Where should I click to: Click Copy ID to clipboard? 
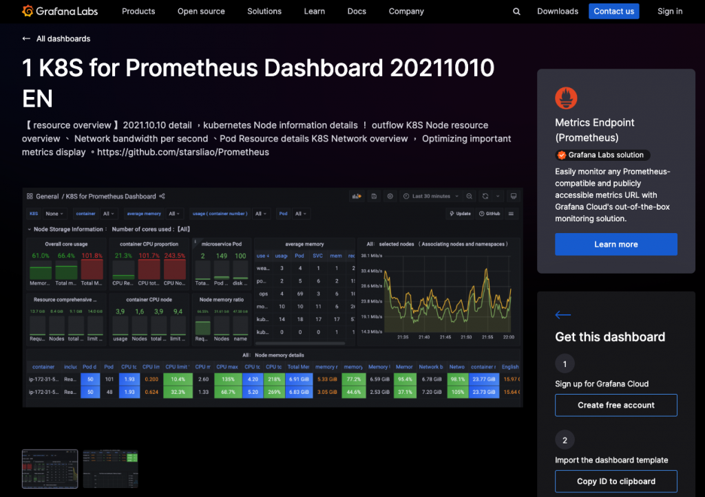(x=616, y=481)
